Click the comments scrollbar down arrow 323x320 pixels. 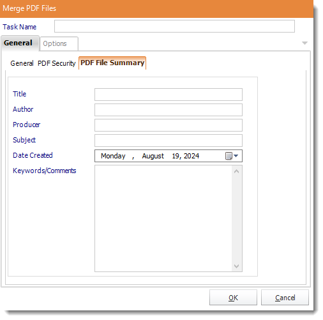[236, 266]
